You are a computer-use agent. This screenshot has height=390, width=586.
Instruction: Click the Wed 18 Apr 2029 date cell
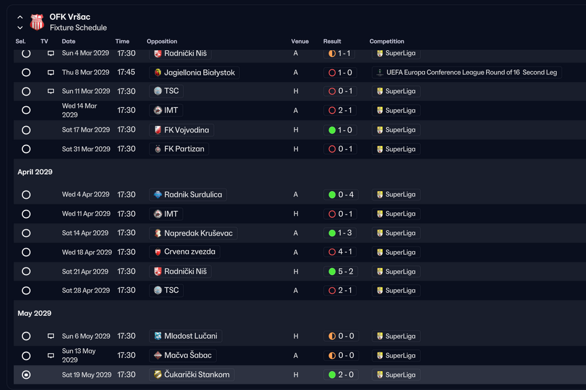point(87,252)
